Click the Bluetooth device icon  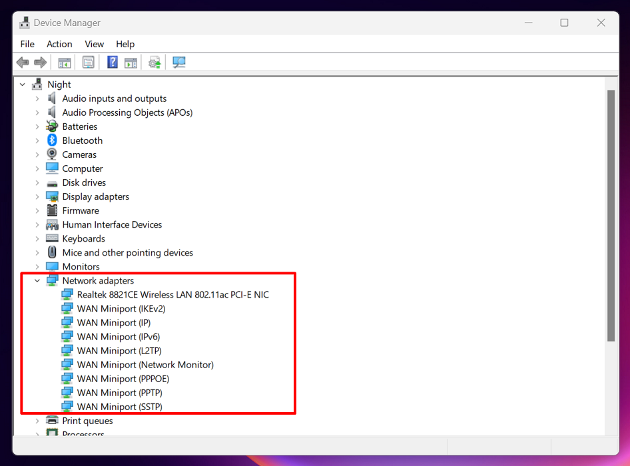click(x=51, y=140)
